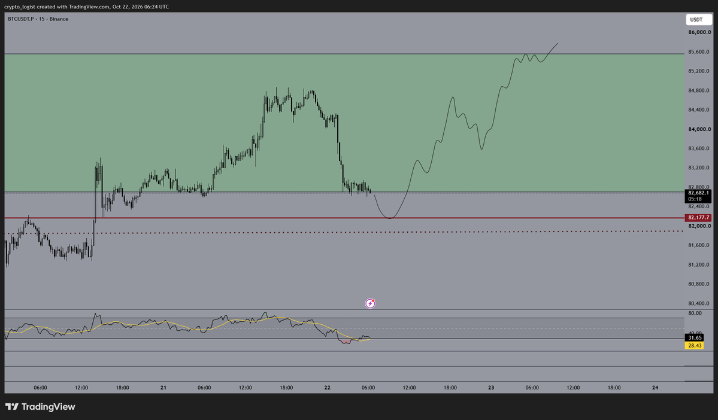Click the crypto_logist attribution text at top
Viewport: 718px width, 420px height.
(87, 7)
